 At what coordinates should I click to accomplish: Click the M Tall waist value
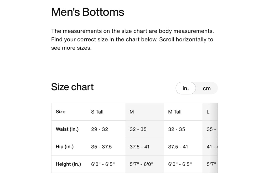click(x=177, y=129)
